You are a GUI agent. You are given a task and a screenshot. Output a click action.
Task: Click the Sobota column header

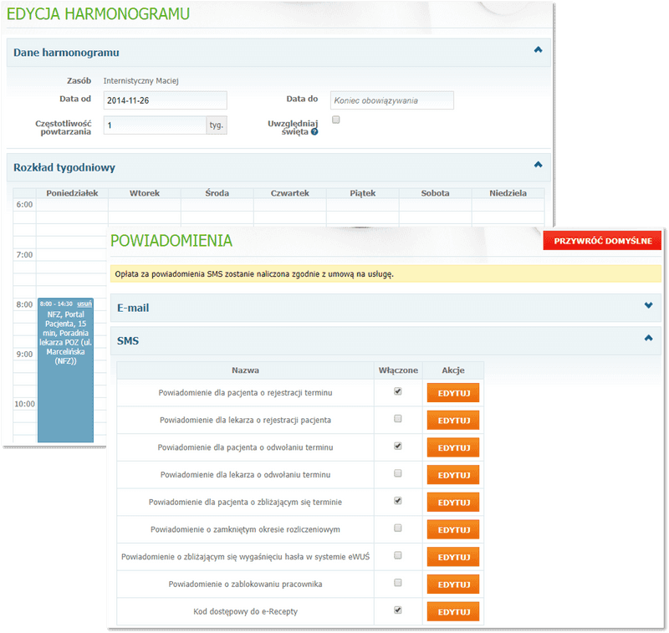pyautogui.click(x=435, y=193)
